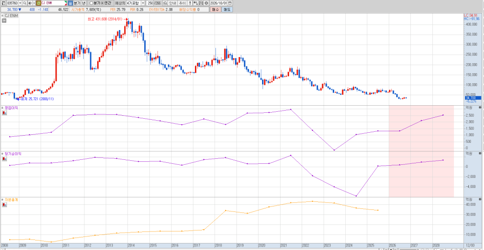Image resolution: width=484 pixels, height=250 pixels.
Task: Click the 당기순이익 panel title
Action: click(x=13, y=154)
